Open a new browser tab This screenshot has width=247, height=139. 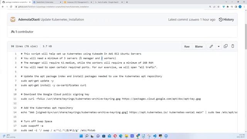point(127,2)
